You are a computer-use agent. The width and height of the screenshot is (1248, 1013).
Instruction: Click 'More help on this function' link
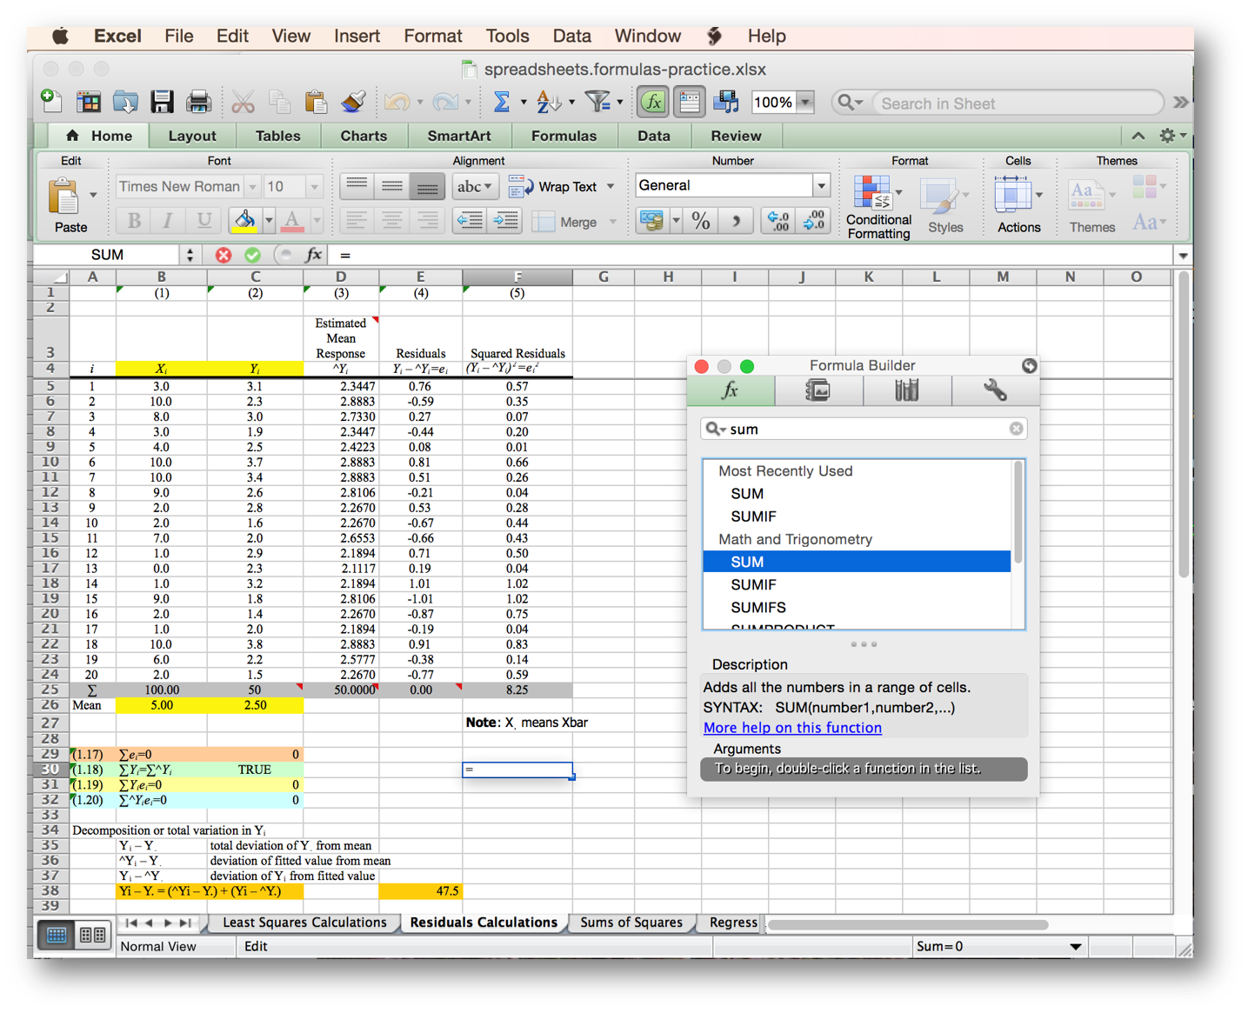tap(791, 728)
